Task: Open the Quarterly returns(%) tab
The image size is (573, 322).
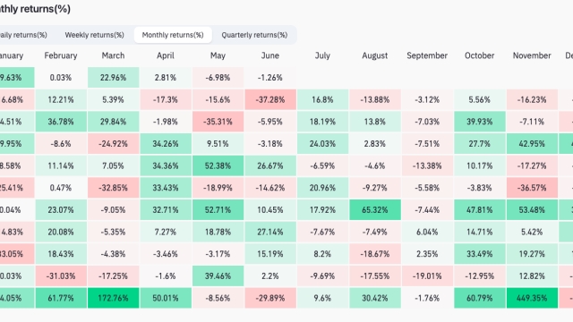Action: click(x=254, y=35)
